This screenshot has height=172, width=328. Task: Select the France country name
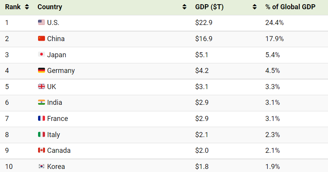(58, 119)
